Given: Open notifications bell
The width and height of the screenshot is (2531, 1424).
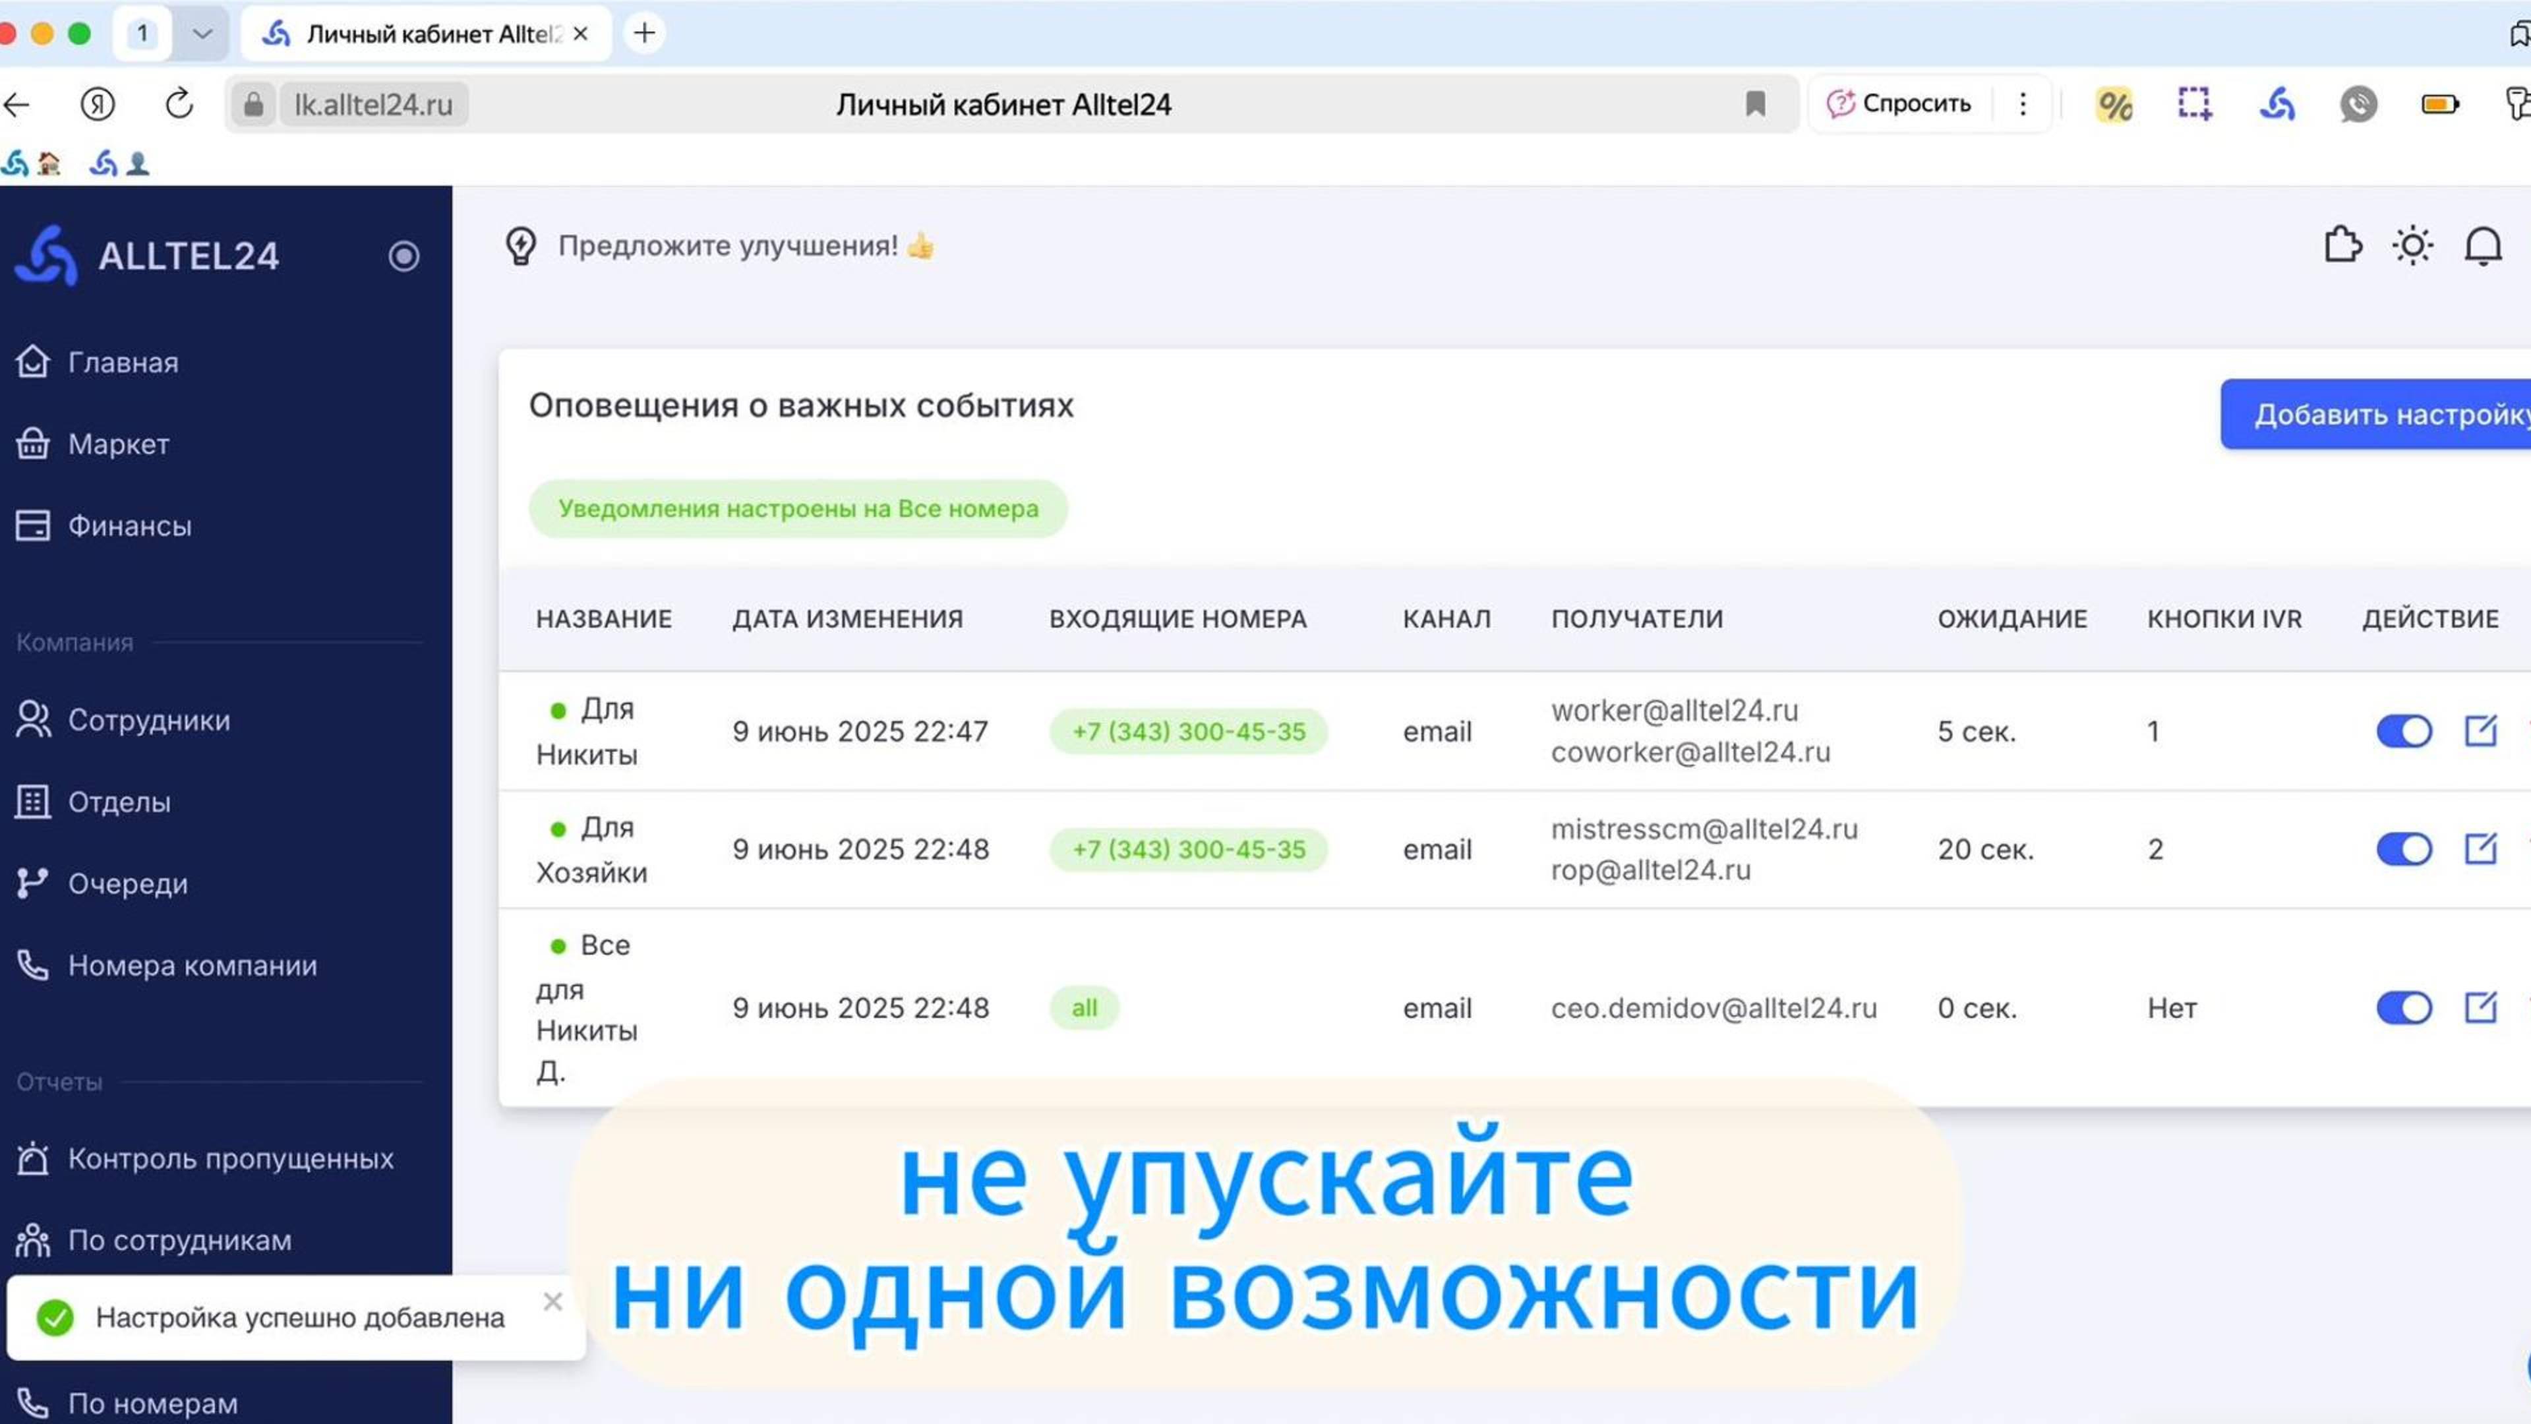Looking at the screenshot, I should pos(2483,246).
